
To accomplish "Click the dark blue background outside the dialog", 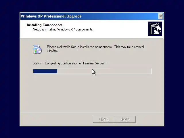I will (x=9, y=70).
